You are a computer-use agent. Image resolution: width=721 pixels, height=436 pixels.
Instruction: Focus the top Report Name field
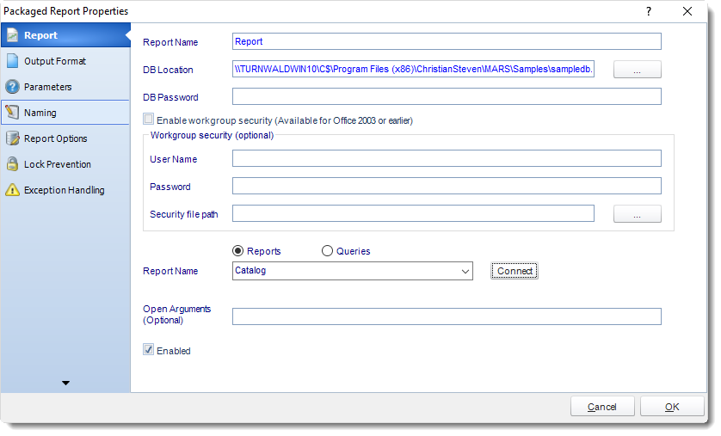(x=447, y=41)
